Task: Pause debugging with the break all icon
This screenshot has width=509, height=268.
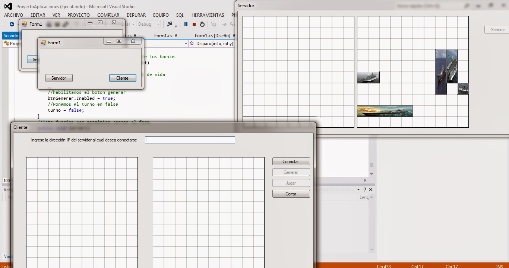Action: pyautogui.click(x=186, y=24)
